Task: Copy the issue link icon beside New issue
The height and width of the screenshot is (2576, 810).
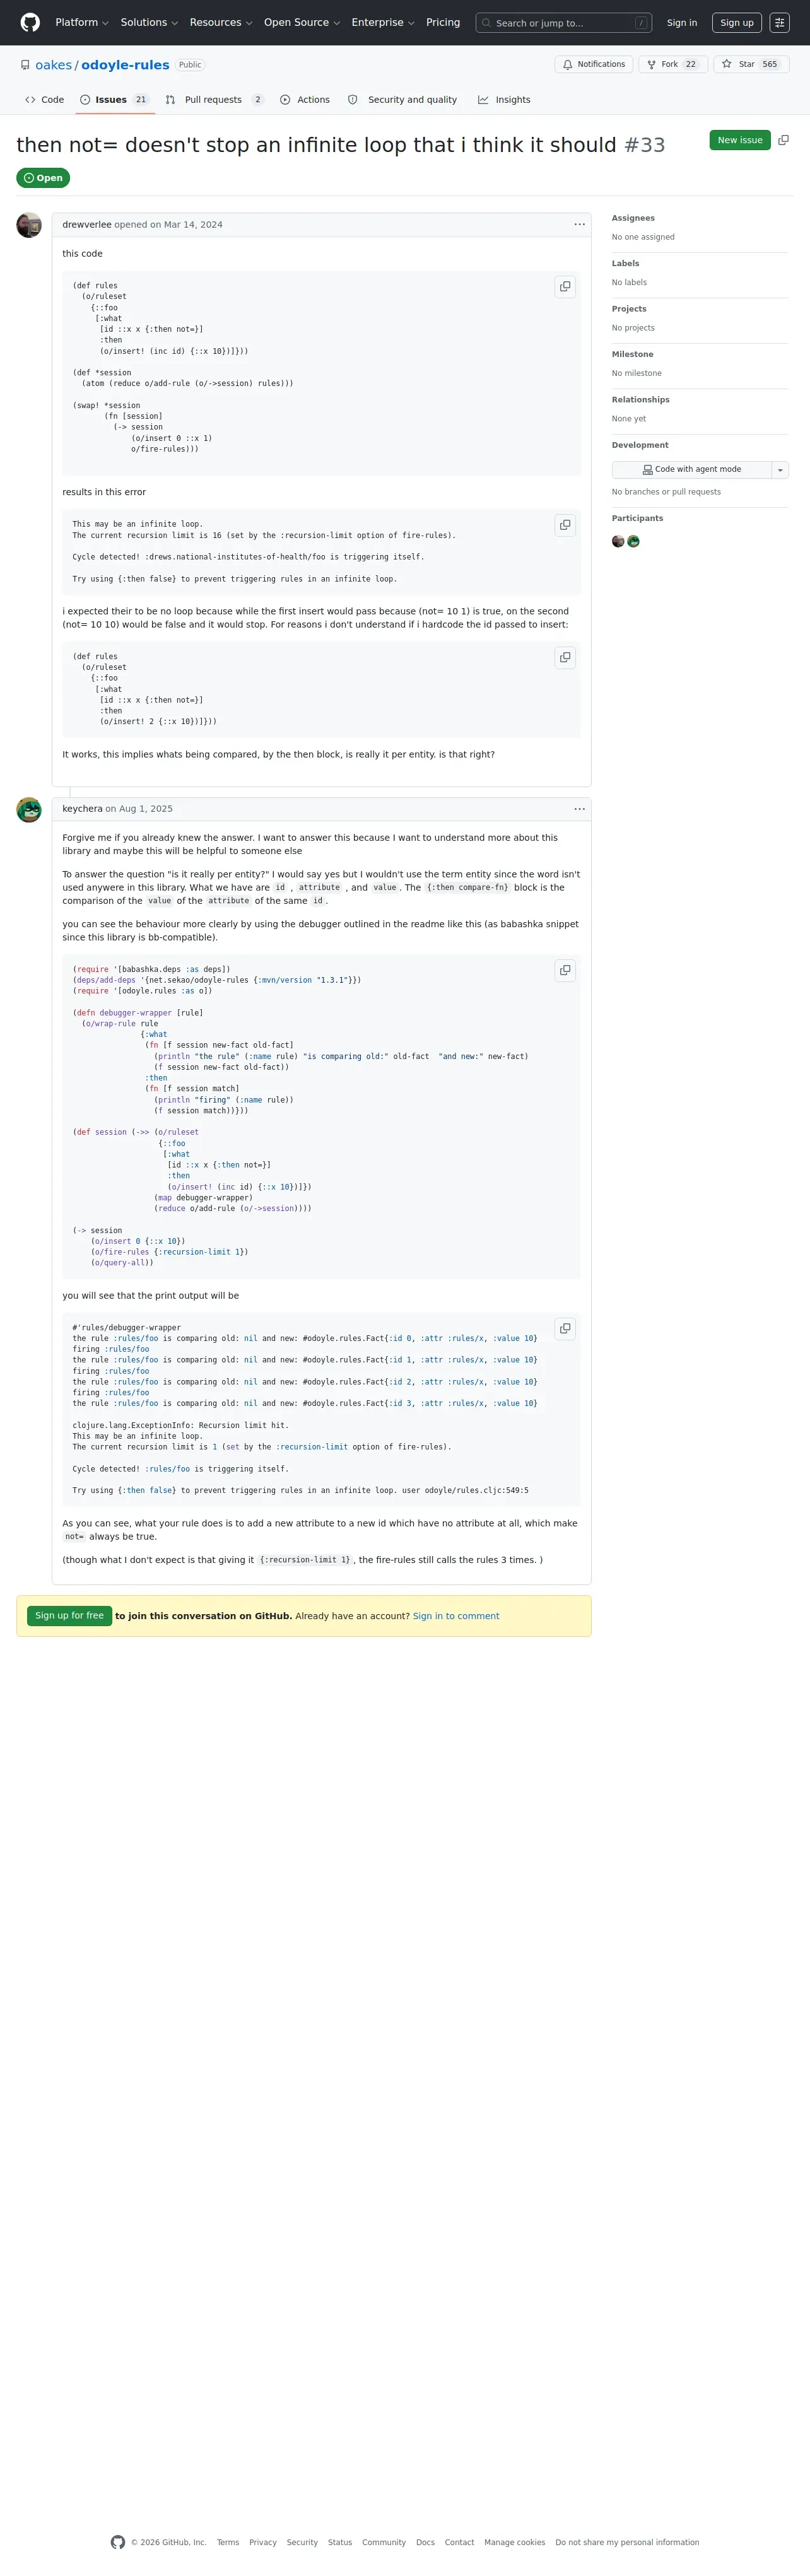Action: pos(783,140)
